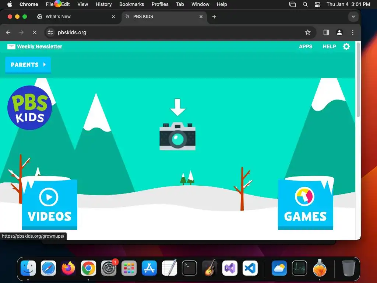Open Launchpad from the Dock
The image size is (377, 283).
[x=129, y=268]
